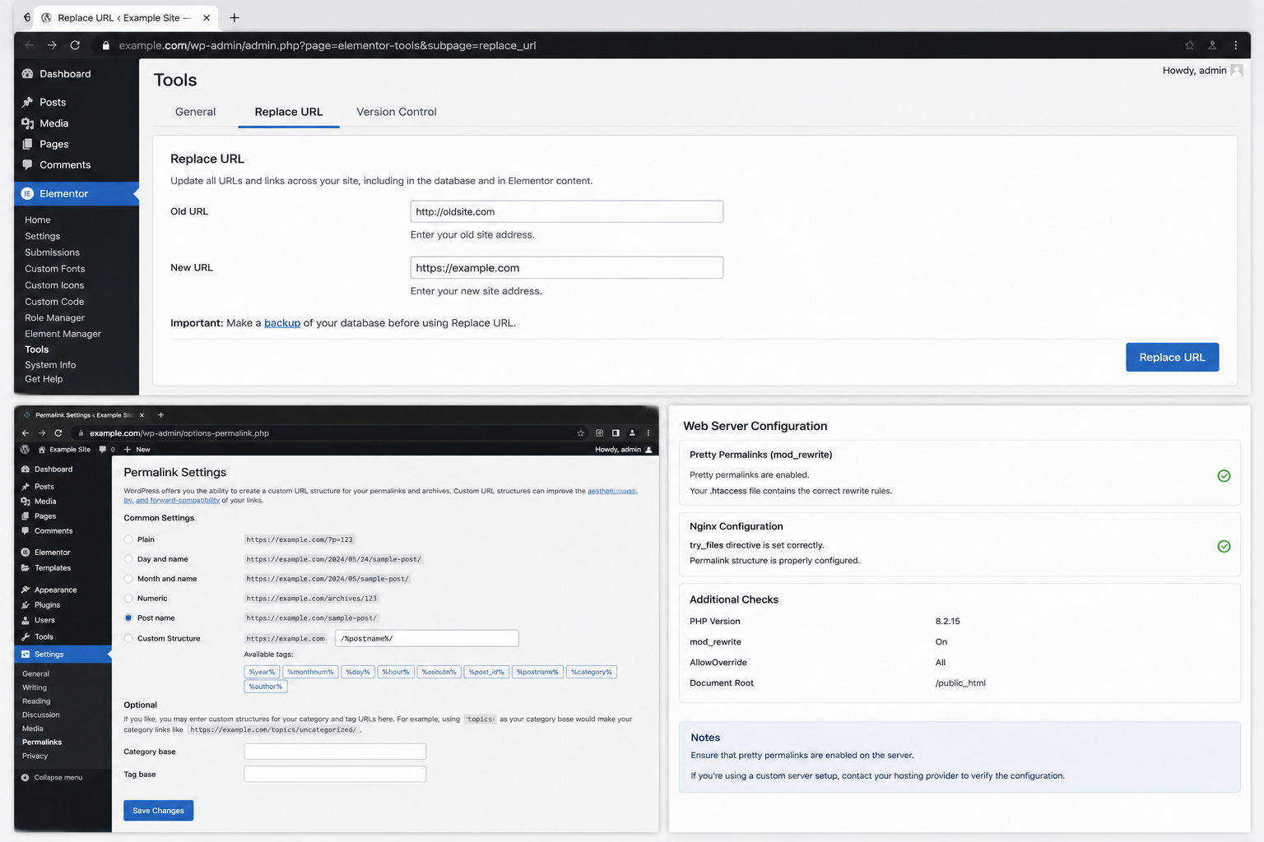Click the Pages icon in top window sidebar
This screenshot has width=1264, height=842.
point(27,144)
